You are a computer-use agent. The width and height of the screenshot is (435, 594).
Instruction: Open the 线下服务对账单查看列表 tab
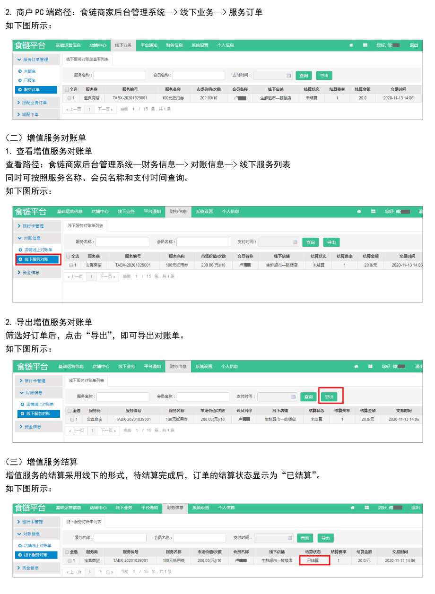[87, 60]
